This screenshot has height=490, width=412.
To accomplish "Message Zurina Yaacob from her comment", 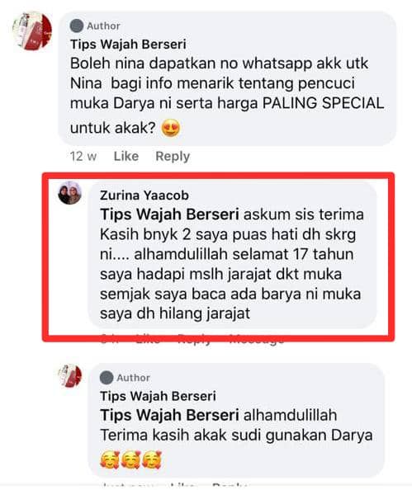I will point(257,340).
